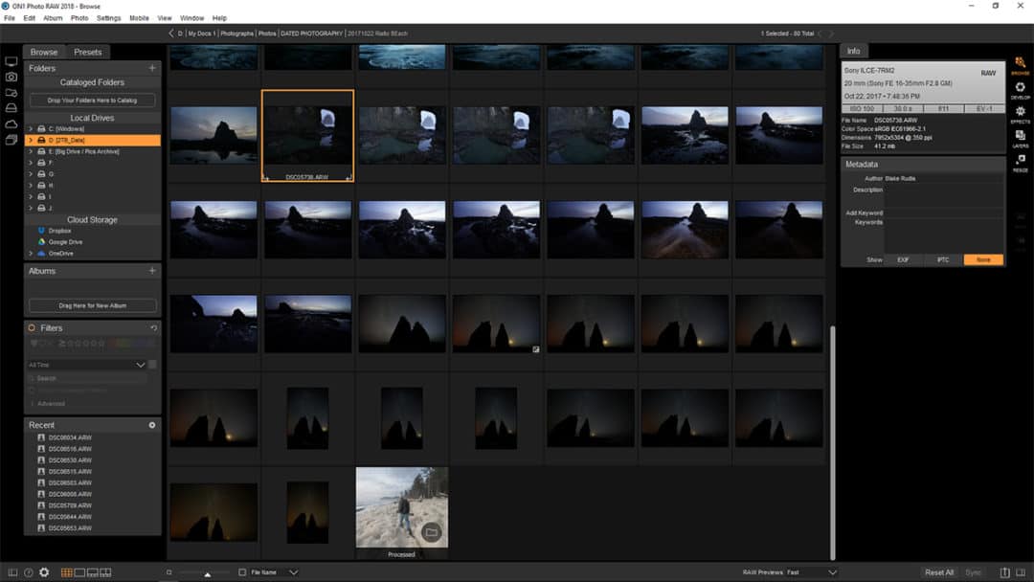
Task: Open Recent panel gear options
Action: [152, 425]
